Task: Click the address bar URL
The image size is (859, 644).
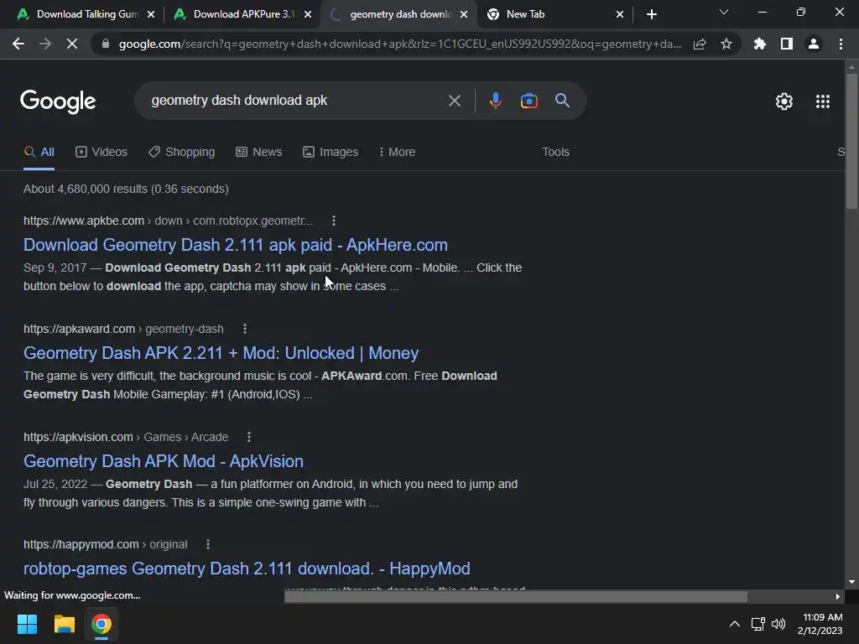Action: [400, 44]
